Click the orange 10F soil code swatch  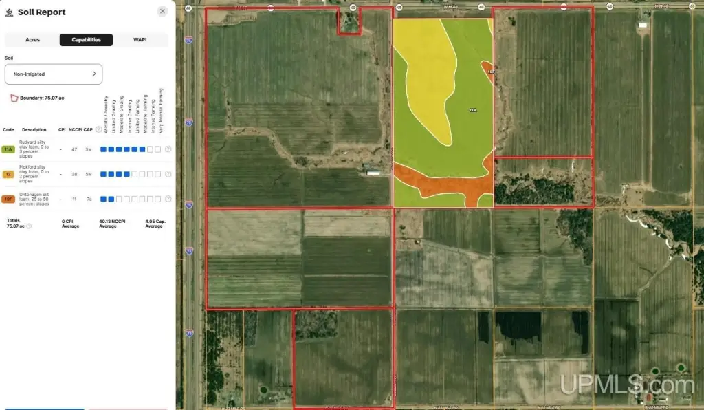[x=9, y=199]
